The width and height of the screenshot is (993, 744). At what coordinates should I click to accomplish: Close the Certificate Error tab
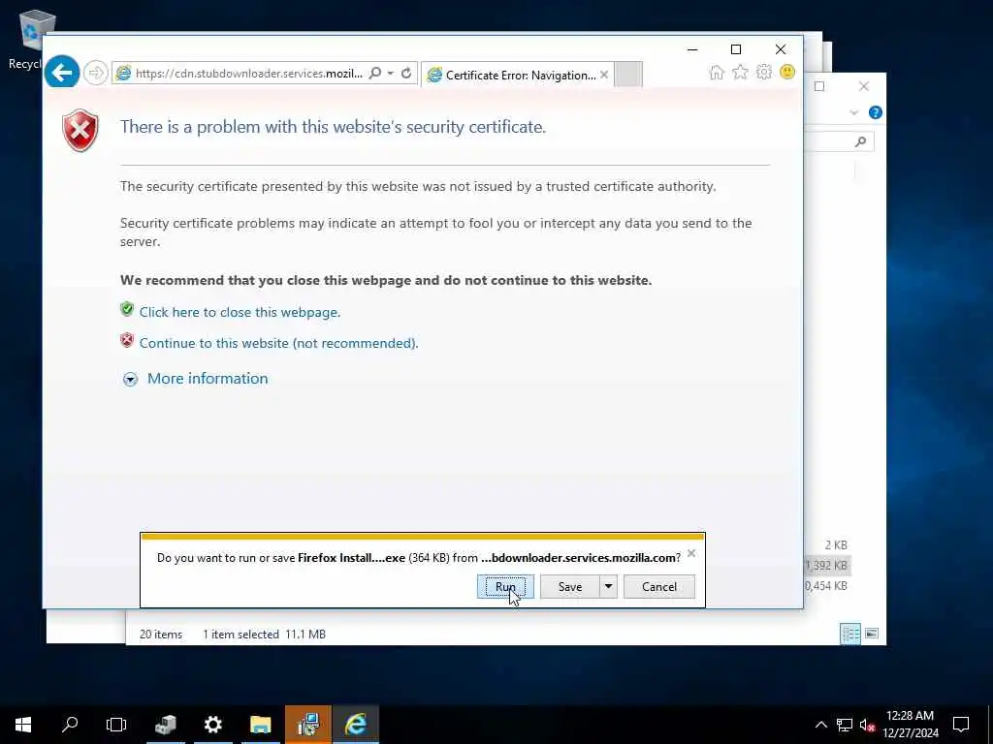point(604,75)
